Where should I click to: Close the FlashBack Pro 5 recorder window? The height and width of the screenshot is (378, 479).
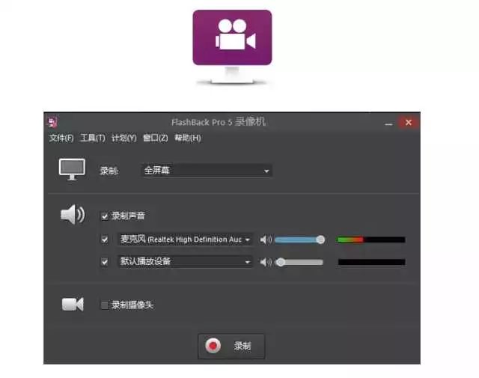click(x=409, y=123)
